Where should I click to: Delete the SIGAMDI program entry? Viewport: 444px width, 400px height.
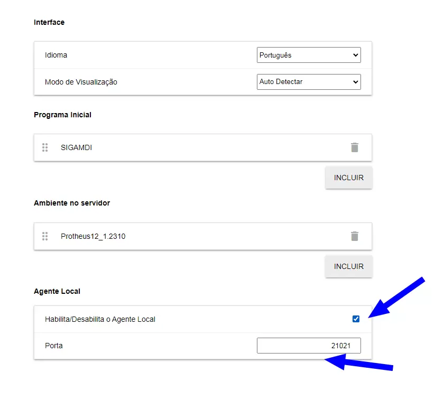[x=355, y=147]
